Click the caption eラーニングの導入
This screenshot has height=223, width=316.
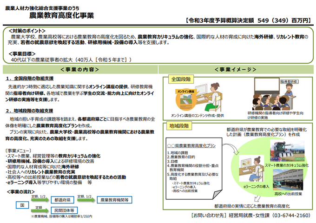tap(256, 187)
